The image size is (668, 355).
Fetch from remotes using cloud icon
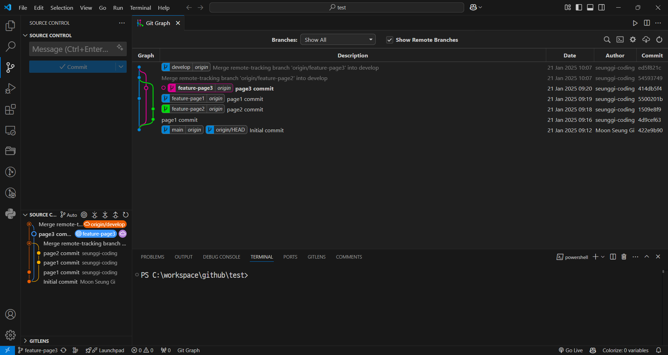coord(646,40)
